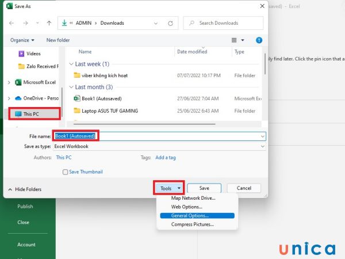345x259 pixels.
Task: Click the Downloads arrow icon in address bar
Action: click(x=64, y=22)
